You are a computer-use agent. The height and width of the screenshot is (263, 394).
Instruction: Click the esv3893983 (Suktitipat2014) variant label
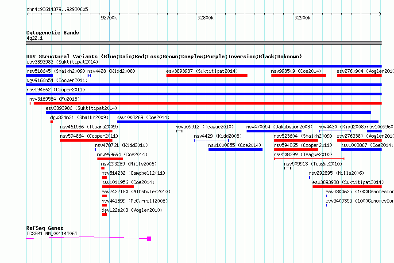[62, 62]
